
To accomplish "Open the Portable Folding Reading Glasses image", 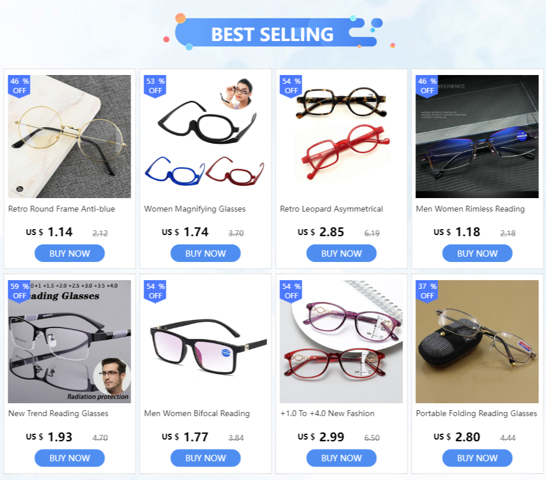I will coord(477,341).
